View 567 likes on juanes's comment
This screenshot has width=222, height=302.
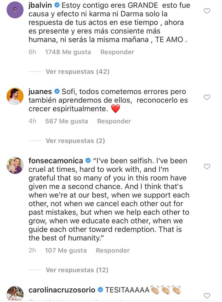pyautogui.click(x=66, y=121)
